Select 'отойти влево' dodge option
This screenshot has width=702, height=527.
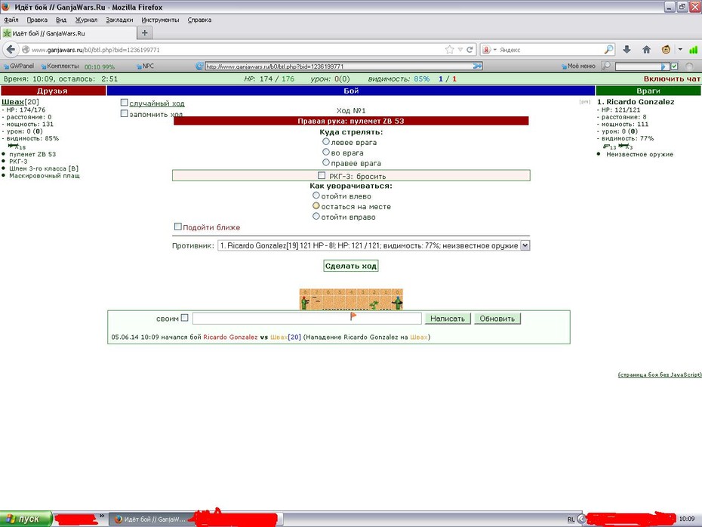316,196
